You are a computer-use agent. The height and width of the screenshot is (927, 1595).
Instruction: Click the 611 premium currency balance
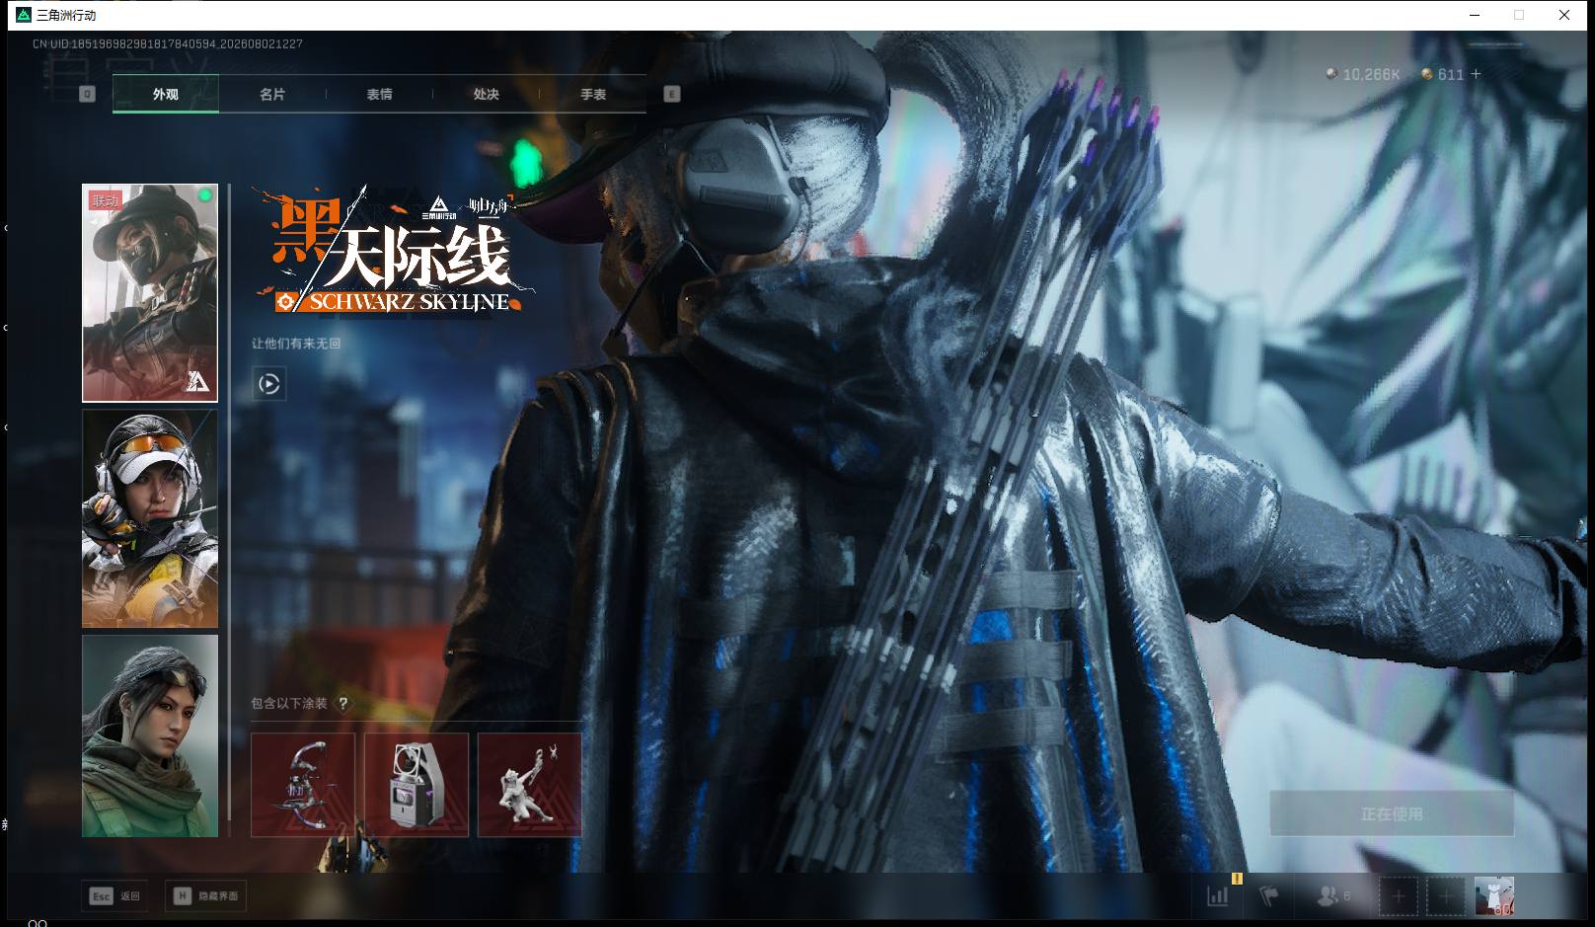[1451, 74]
